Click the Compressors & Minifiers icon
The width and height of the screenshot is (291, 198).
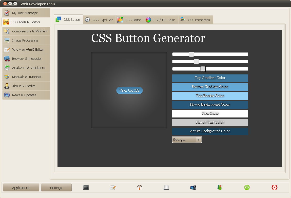(7, 31)
